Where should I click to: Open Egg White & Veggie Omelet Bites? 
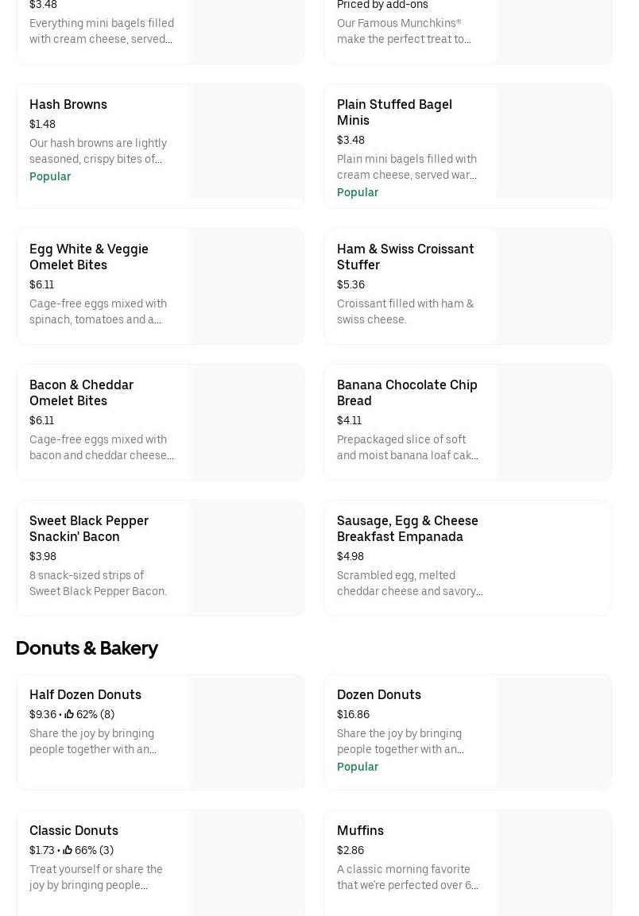(89, 257)
